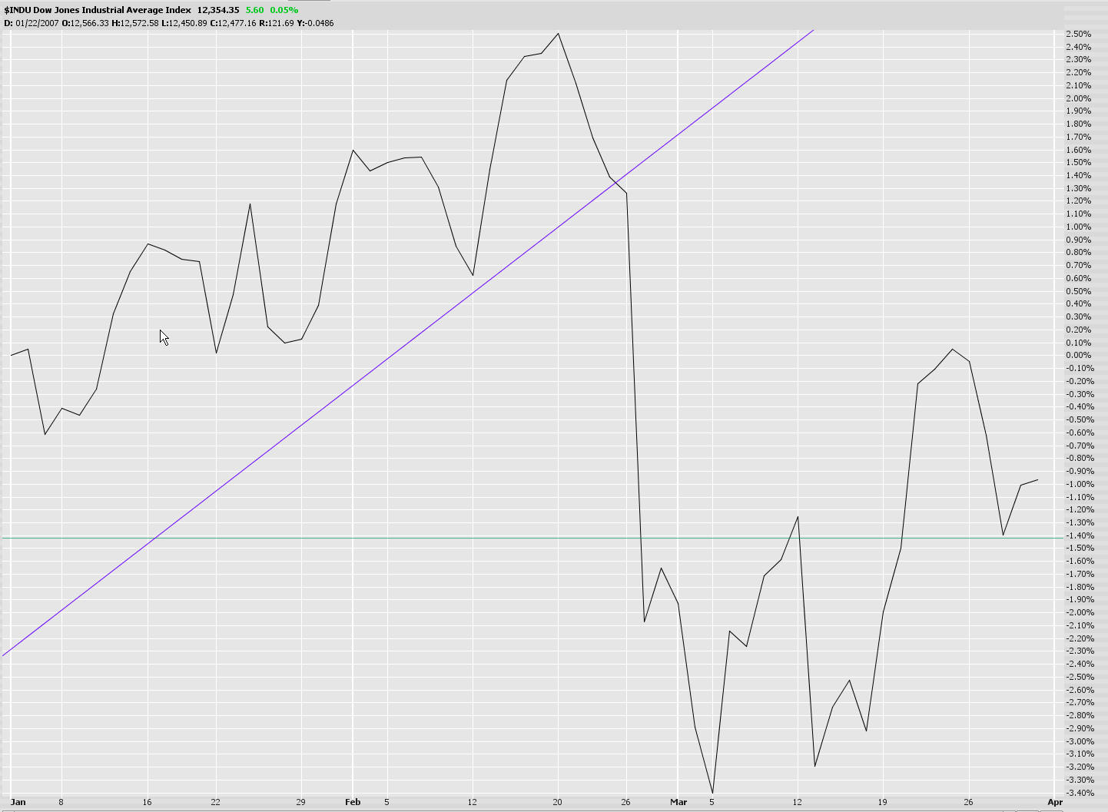
Task: Click the date label 19 on time axis
Action: (883, 802)
